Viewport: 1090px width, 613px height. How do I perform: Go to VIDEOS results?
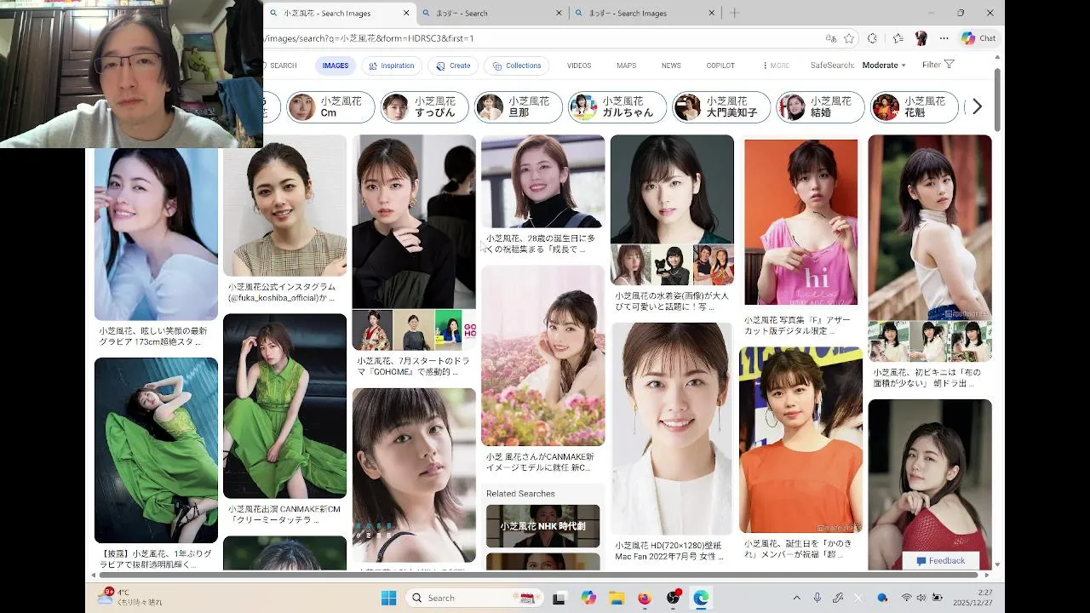point(579,66)
